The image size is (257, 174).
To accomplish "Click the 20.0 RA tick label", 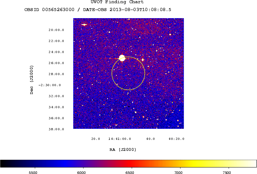I will 95,139.
